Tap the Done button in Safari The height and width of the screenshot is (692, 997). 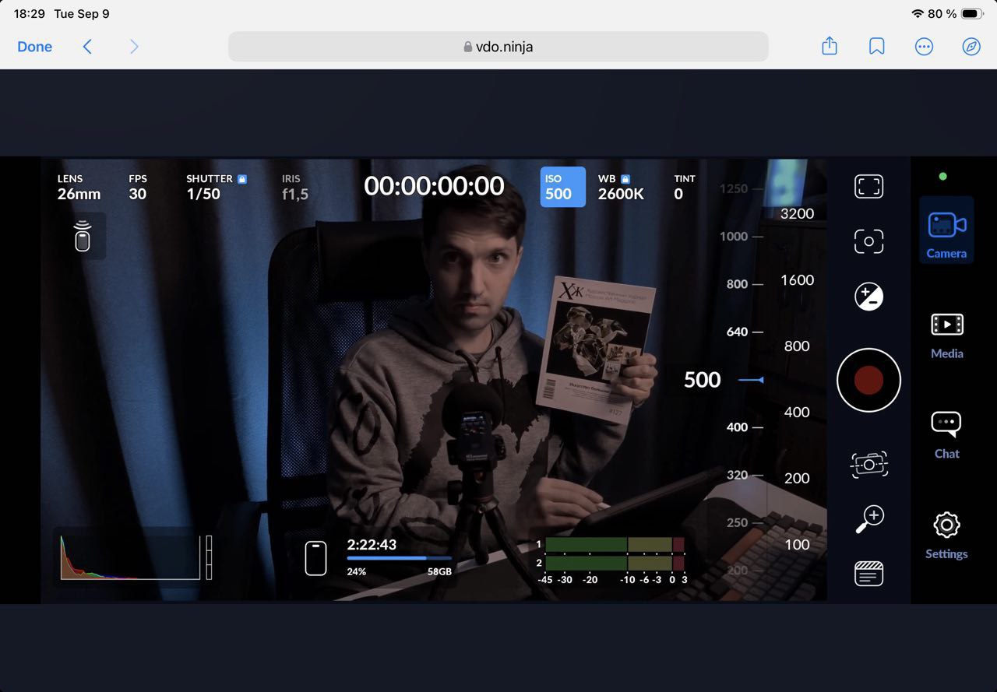[34, 47]
